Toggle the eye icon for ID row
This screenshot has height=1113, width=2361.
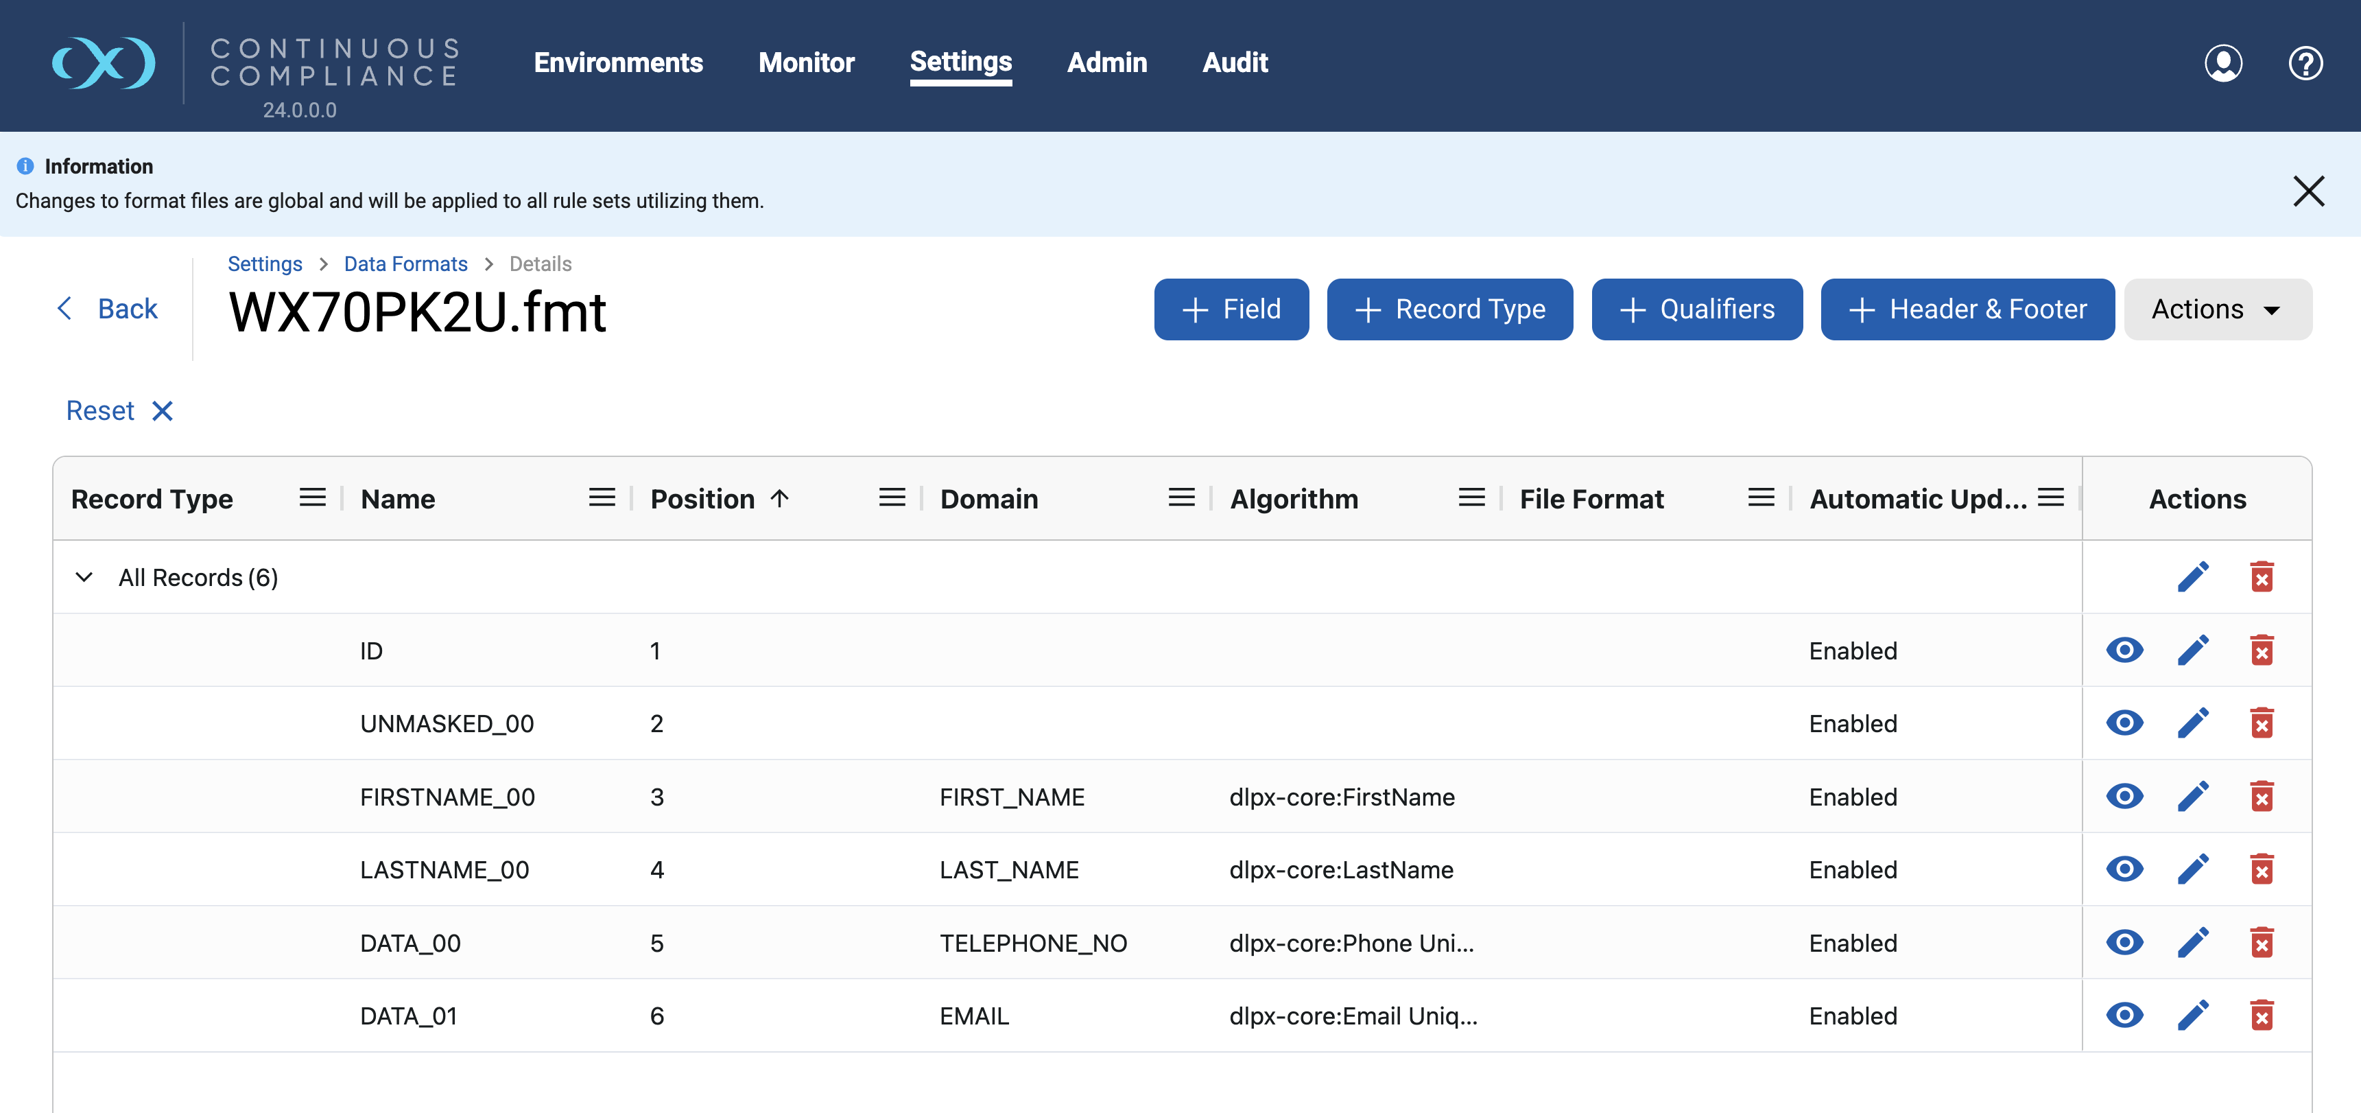click(2124, 650)
